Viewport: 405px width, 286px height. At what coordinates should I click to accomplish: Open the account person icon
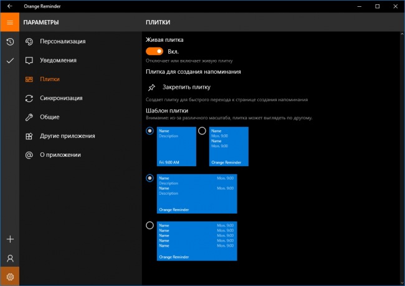click(x=10, y=258)
